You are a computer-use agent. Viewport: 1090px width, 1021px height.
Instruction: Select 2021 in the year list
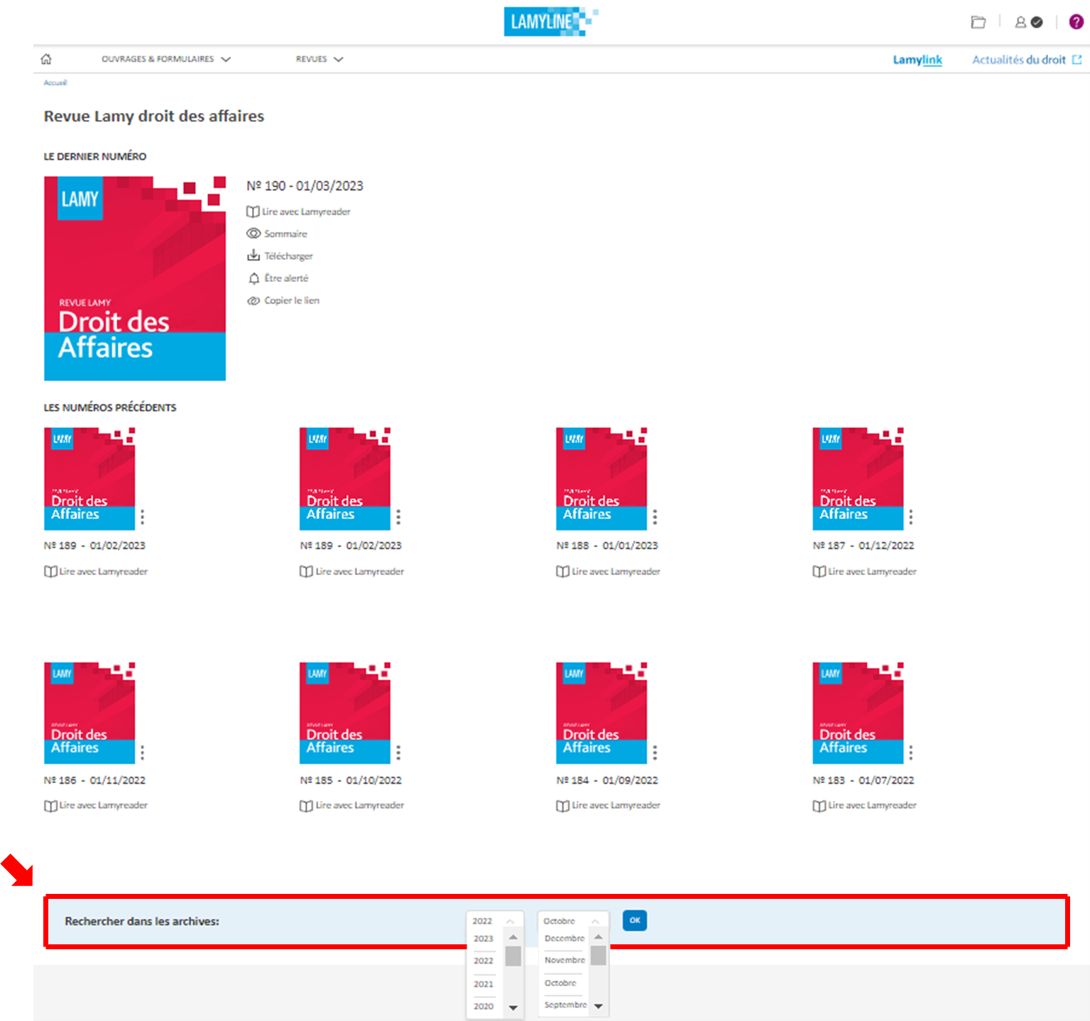pyautogui.click(x=484, y=984)
